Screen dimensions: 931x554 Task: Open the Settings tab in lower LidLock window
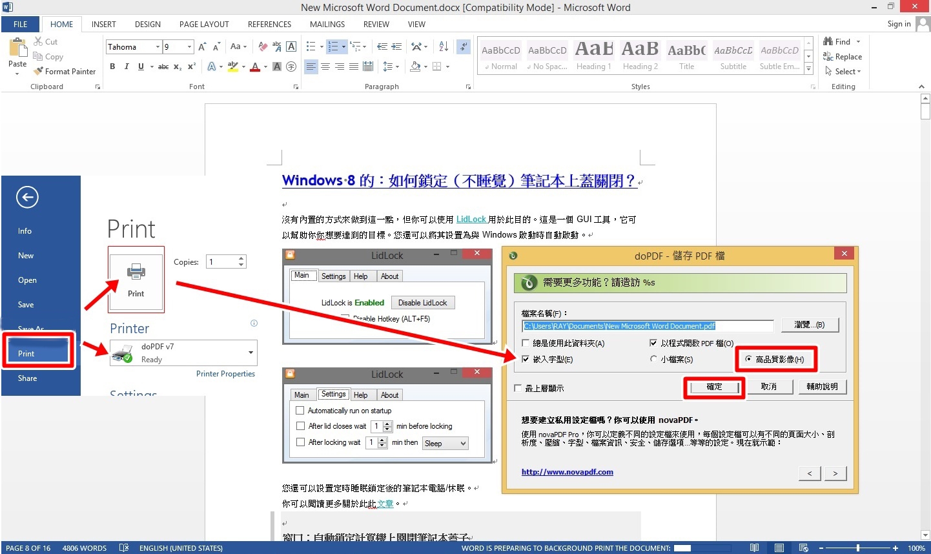tap(333, 395)
